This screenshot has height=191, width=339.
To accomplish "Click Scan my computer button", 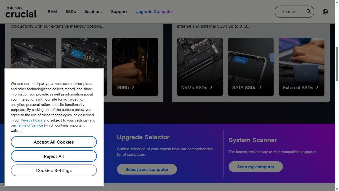I will click(x=256, y=167).
